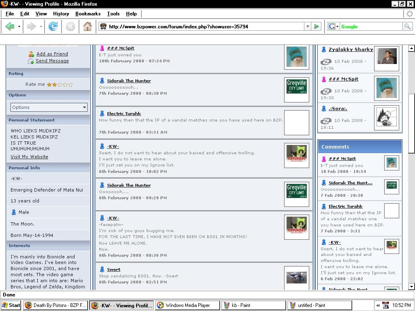
Task: Click the Stop loading icon
Action: 71,26
